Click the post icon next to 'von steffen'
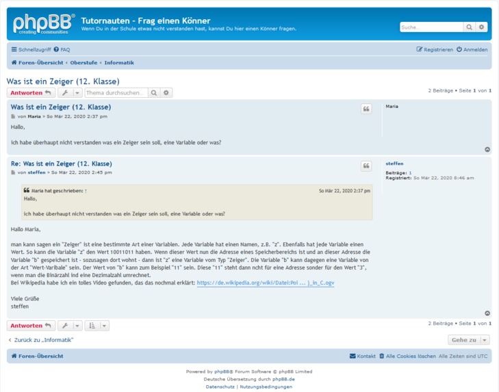Screen dimensions: 499x392 (x=13, y=172)
